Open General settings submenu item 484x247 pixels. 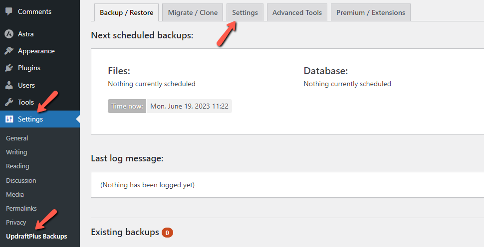tap(17, 138)
